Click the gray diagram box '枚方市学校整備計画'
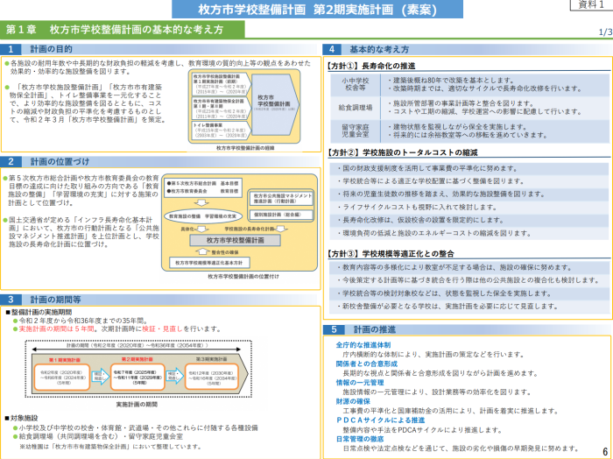The width and height of the screenshot is (613, 459). (x=235, y=240)
